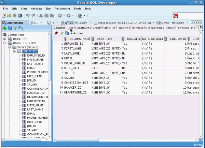This screenshot has height=148, width=205.
Task: Click the New file toolbar icon
Action: (x=4, y=16)
